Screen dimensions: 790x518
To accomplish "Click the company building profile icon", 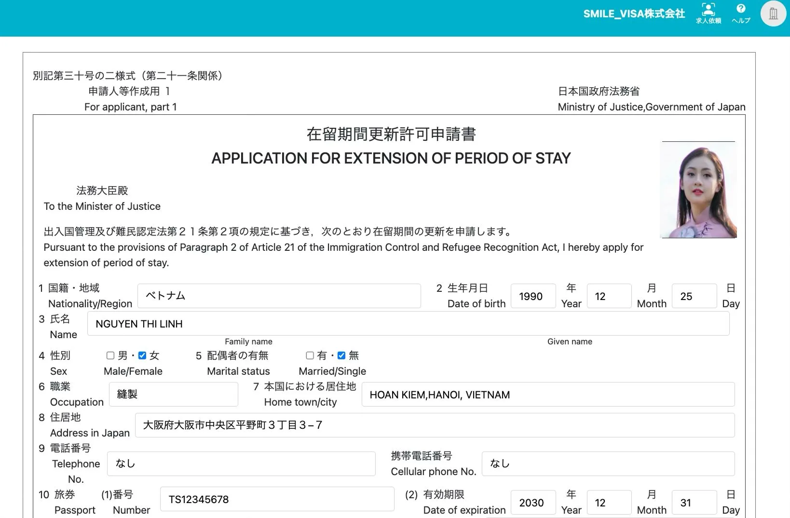I will 773,14.
